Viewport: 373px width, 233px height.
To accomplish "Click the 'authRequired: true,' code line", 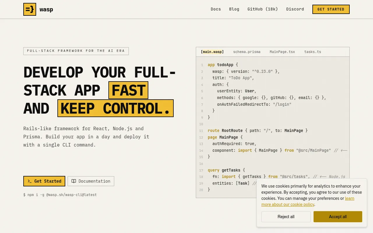I will [234, 144].
